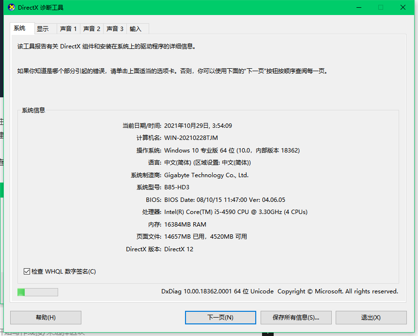
Task: Click the processor Intel Core i5-4590 value
Action: click(x=236, y=212)
